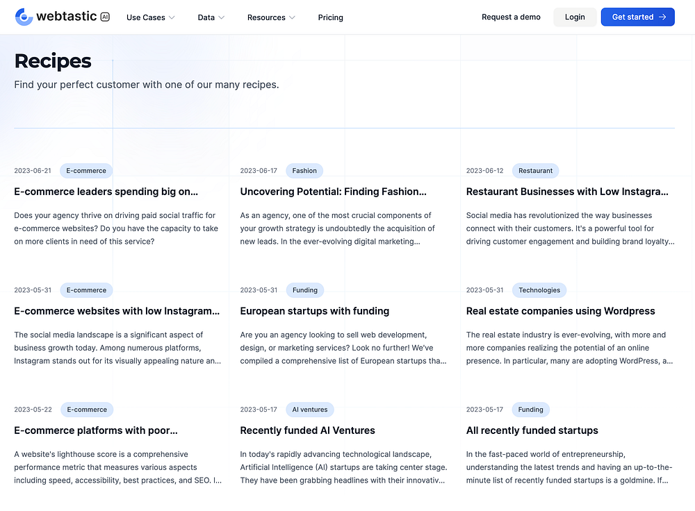Screen dimensions: 695x511
Task: Click the arrow icon in Get started
Action: [662, 17]
